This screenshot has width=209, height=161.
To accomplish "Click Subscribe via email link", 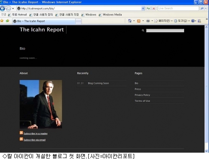I will click(35, 140).
